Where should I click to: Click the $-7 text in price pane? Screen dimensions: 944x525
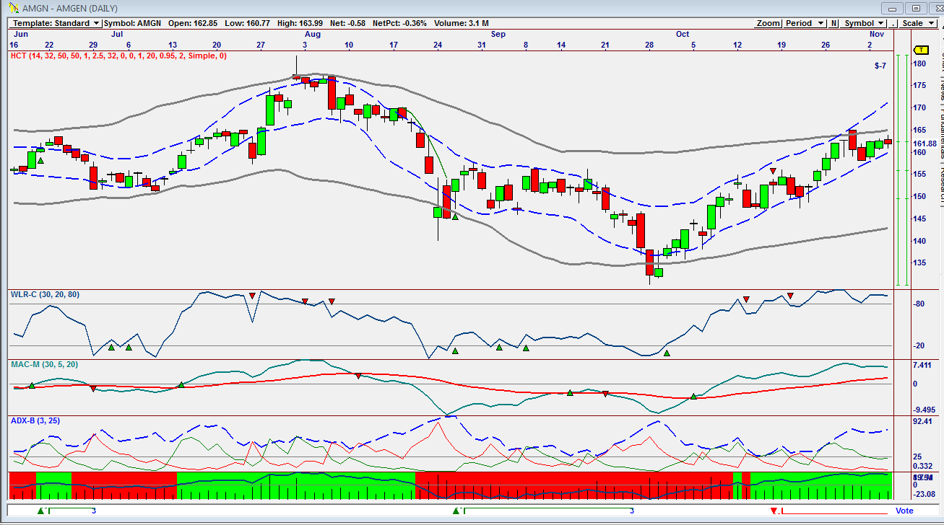pyautogui.click(x=880, y=66)
